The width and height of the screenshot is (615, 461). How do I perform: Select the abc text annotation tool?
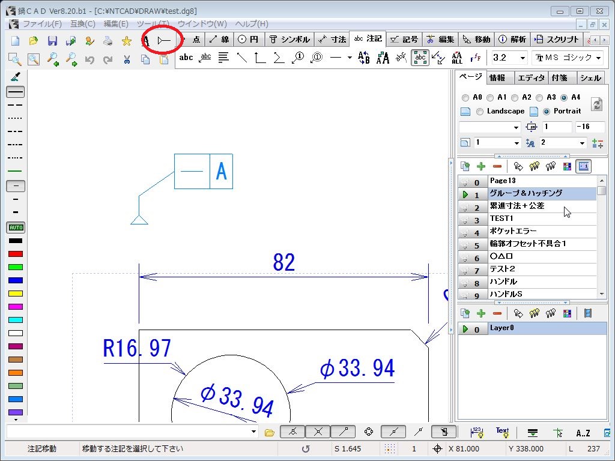pos(186,58)
